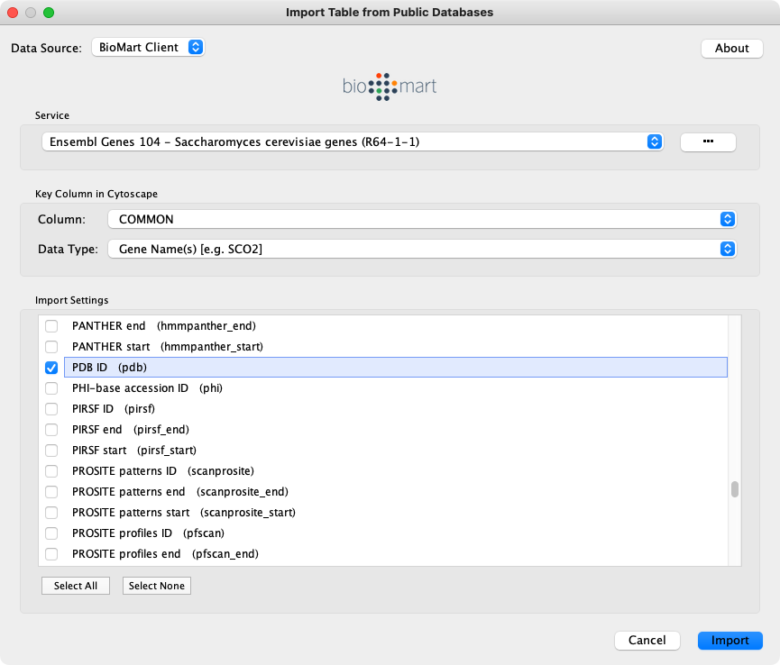The image size is (780, 665).
Task: Expand the Ensembl Genes service dropdown
Action: point(353,142)
